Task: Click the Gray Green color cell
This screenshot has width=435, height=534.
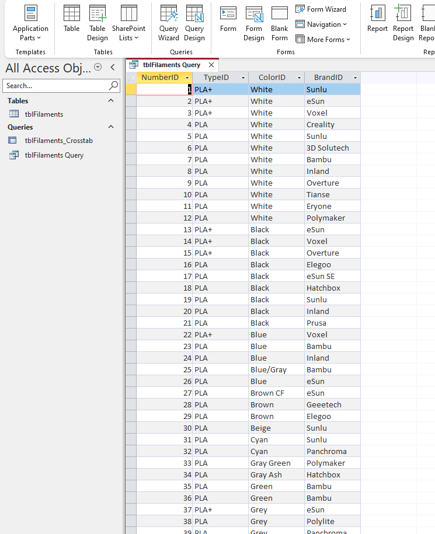Action: tap(277, 463)
